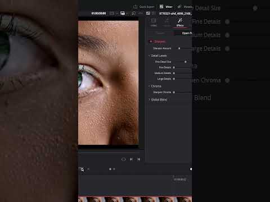Click the viewer image of the eye
The height and width of the screenshot is (202, 270).
tap(109, 82)
